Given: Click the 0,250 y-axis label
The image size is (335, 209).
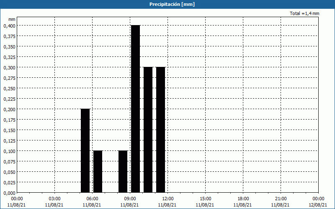Looking at the screenshot, I should pyautogui.click(x=9, y=89).
